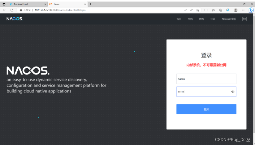Minimize the browser window
The height and width of the screenshot is (145, 255).
pyautogui.click(x=237, y=4)
